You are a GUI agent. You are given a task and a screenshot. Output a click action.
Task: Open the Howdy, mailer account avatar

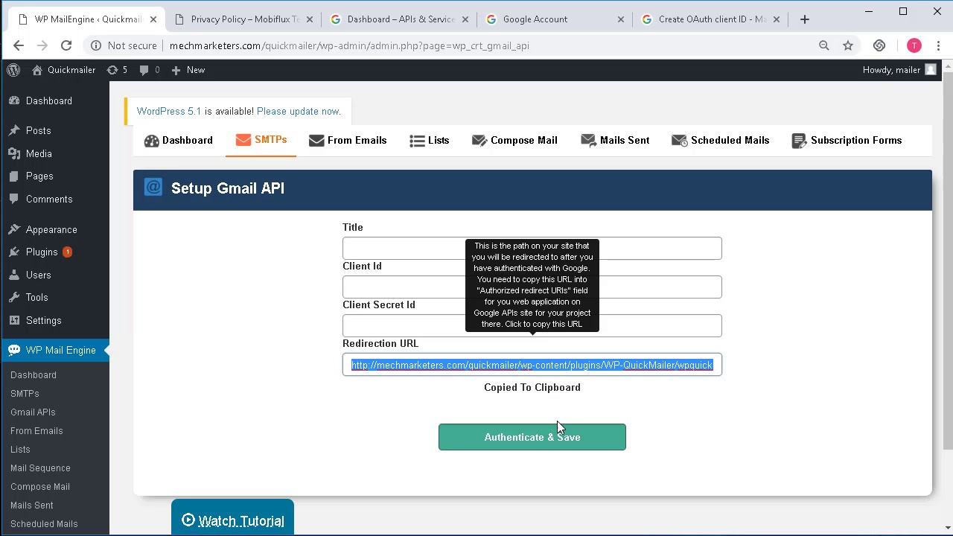pos(931,70)
